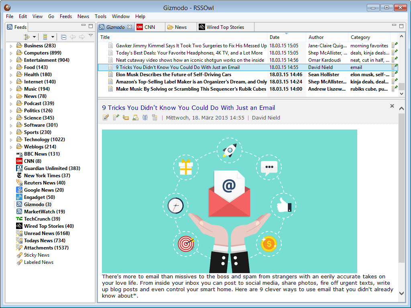This screenshot has height=308, width=411.
Task: Click the next-unread double-arrow icon
Action: [x=27, y=36]
